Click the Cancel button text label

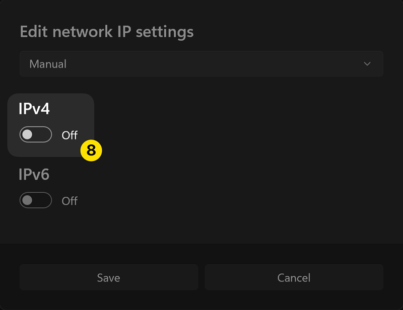tap(294, 278)
